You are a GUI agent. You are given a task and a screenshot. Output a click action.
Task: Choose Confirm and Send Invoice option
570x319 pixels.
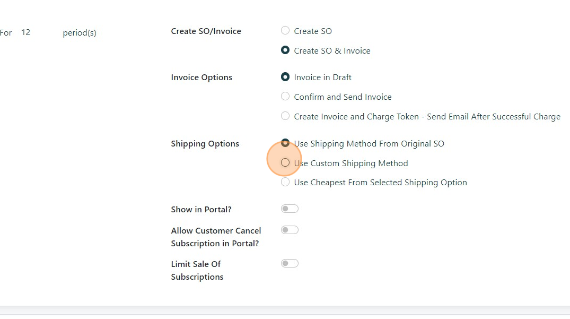[x=285, y=97]
